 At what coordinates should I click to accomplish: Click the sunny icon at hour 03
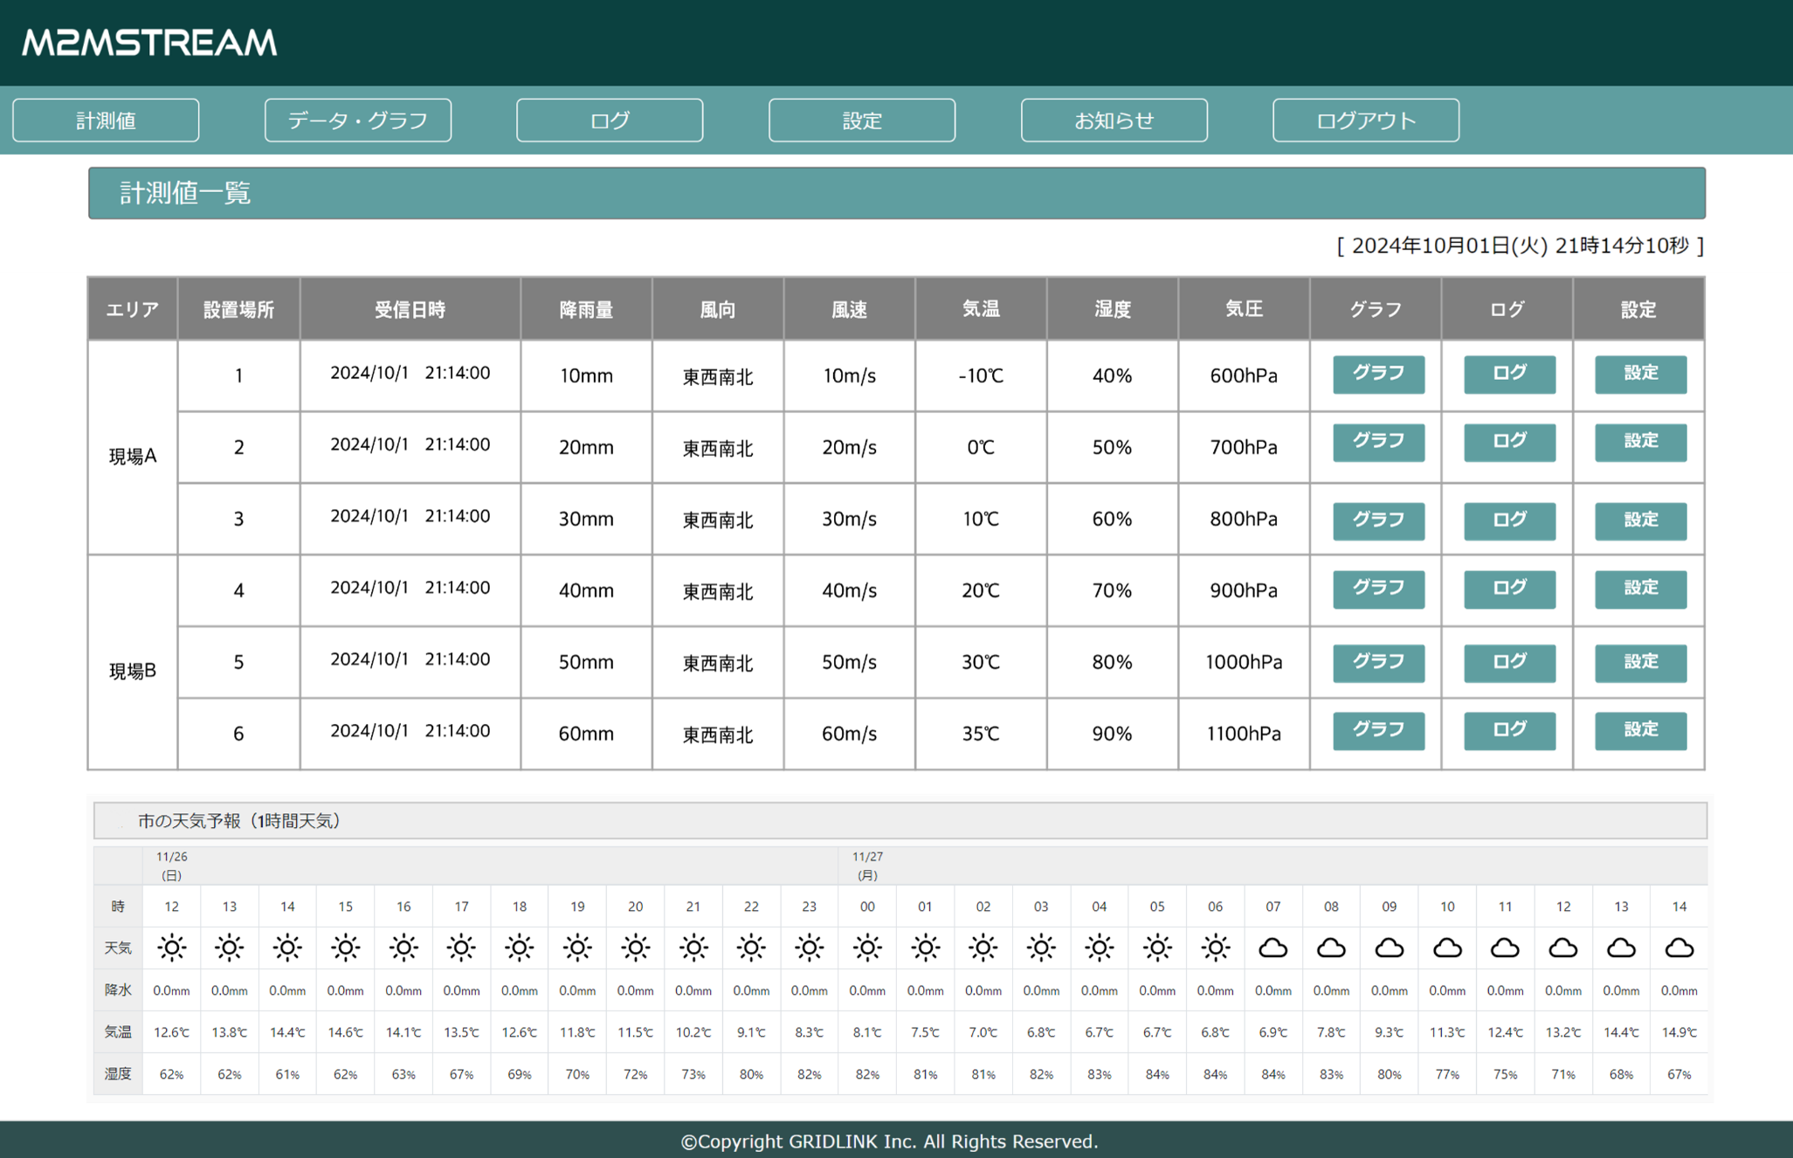tap(1041, 948)
